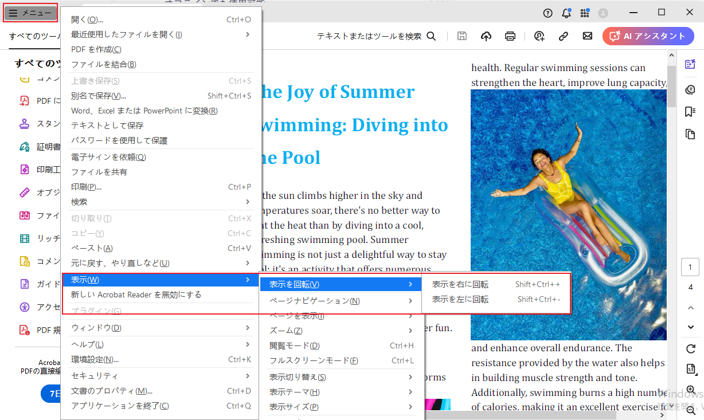Select フルスクリーンモード menu entry
Screen dimensions: 704x420
coord(341,360)
